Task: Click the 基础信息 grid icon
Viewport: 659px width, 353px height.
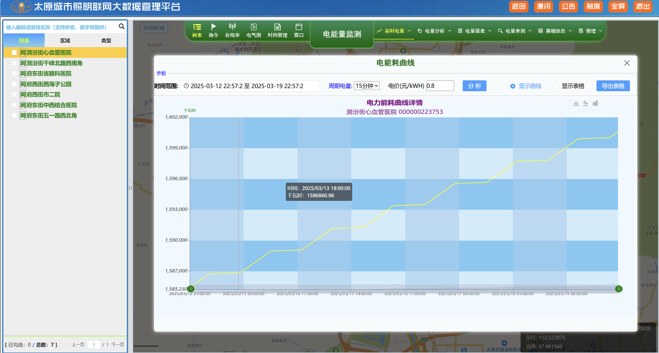Action: 540,31
